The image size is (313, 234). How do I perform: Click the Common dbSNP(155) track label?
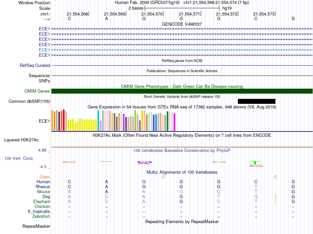[x=29, y=102]
